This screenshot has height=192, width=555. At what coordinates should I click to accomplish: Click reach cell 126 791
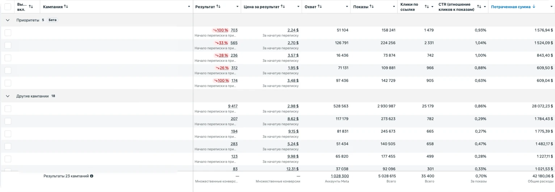[x=342, y=43]
